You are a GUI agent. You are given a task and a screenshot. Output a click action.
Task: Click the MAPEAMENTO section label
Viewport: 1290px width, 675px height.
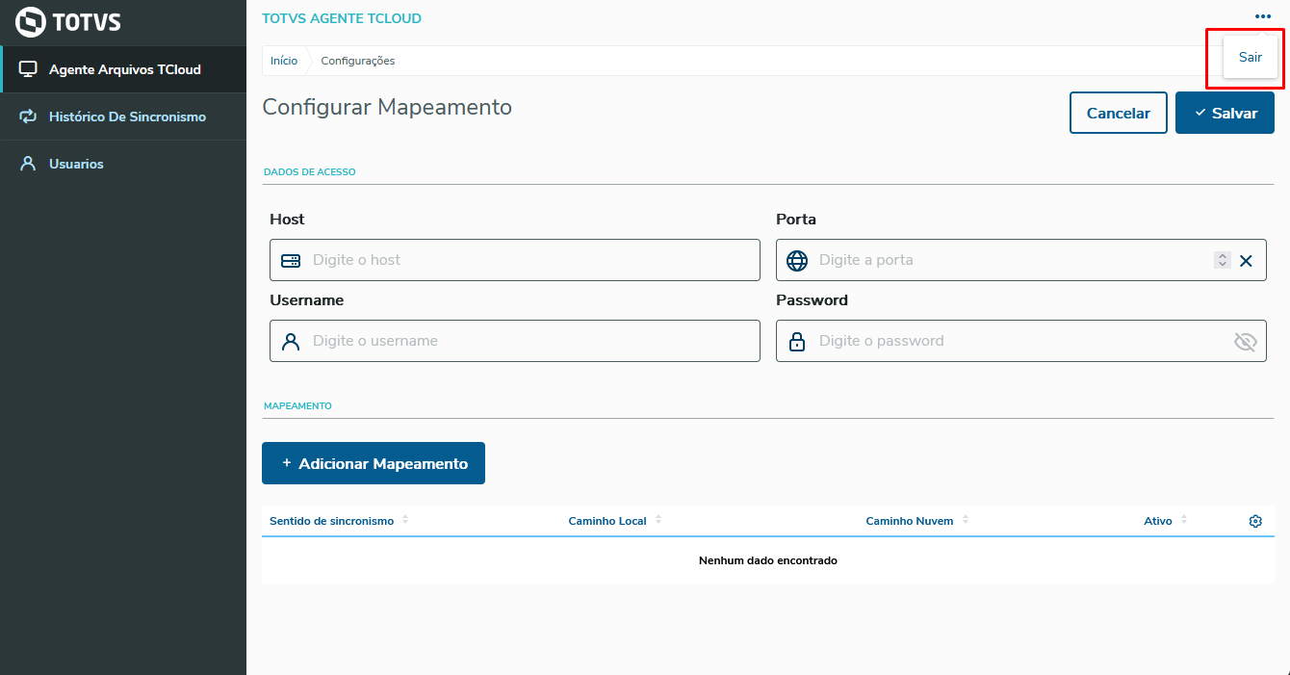point(297,406)
